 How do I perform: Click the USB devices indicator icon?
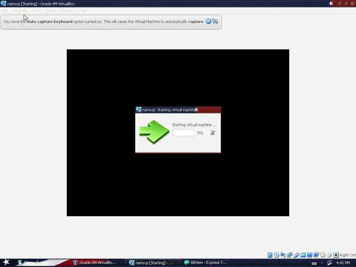(x=296, y=255)
